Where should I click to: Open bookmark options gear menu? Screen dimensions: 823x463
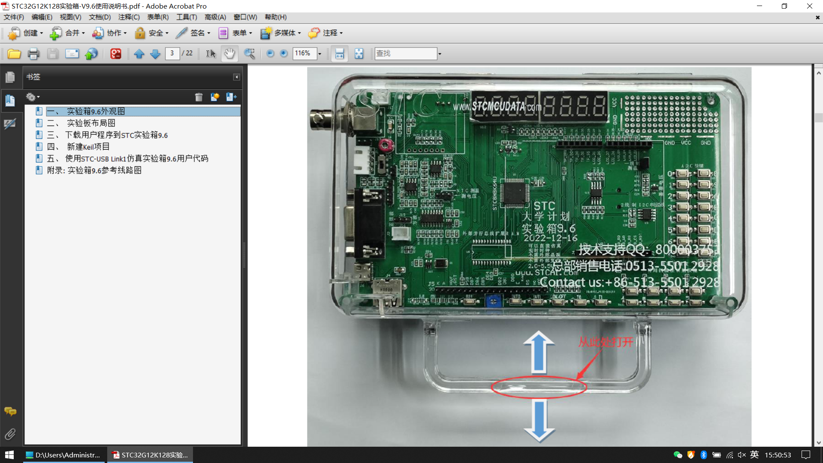point(33,97)
